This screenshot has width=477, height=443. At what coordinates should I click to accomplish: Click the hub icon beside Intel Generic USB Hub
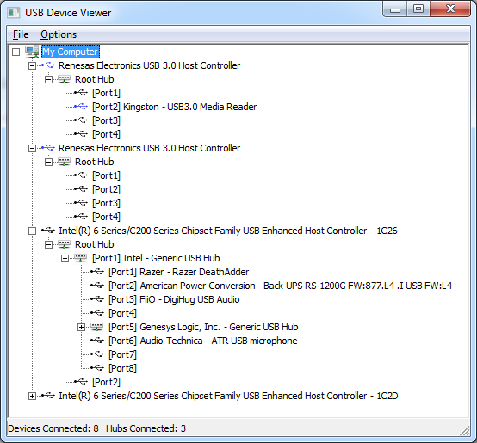(81, 258)
